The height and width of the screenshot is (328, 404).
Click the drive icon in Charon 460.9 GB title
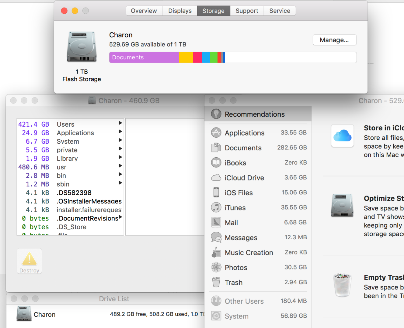pos(92,100)
